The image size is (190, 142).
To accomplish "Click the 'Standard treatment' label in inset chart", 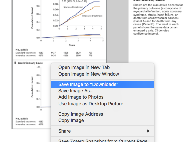I will [x=73, y=7].
